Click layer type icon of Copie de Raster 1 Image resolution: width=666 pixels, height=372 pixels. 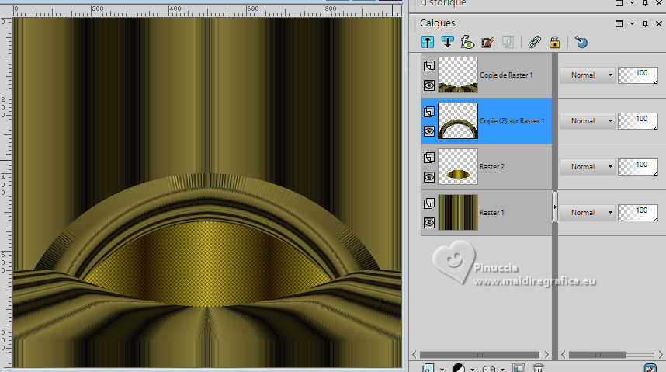(429, 66)
